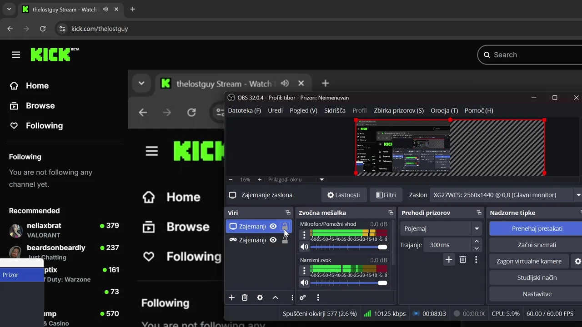Open the Kick hamburger menu in outer page
Screen dimensions: 582x327
tap(16, 54)
